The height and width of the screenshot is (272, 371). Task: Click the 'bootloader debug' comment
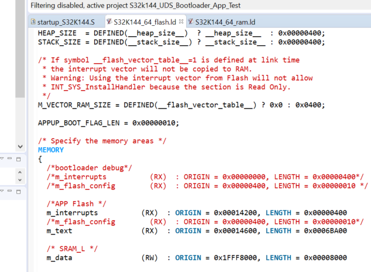tap(89, 168)
